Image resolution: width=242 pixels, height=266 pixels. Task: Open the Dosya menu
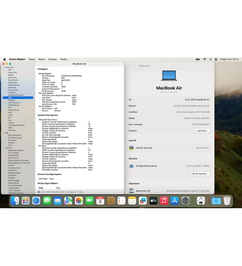pyautogui.click(x=32, y=59)
